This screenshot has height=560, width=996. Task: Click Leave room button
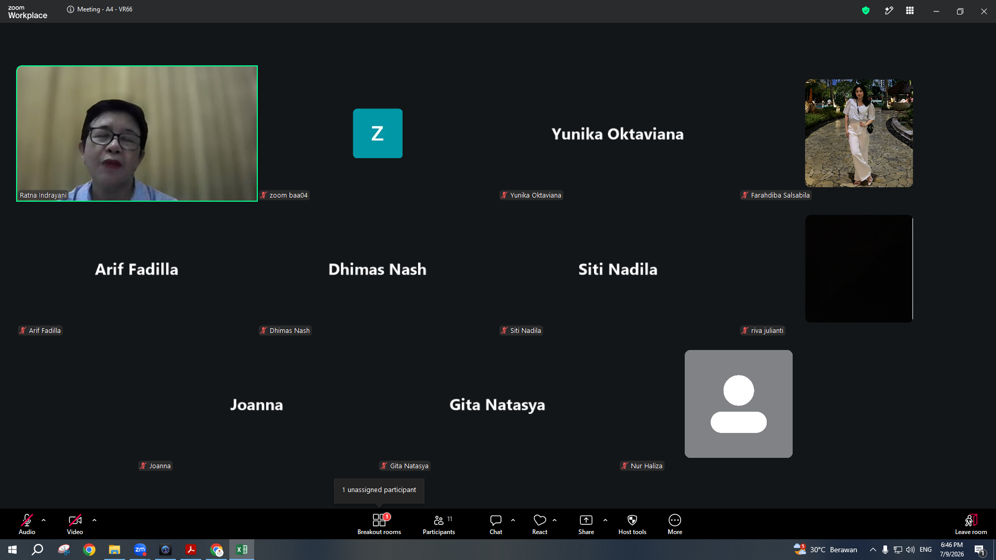(971, 524)
